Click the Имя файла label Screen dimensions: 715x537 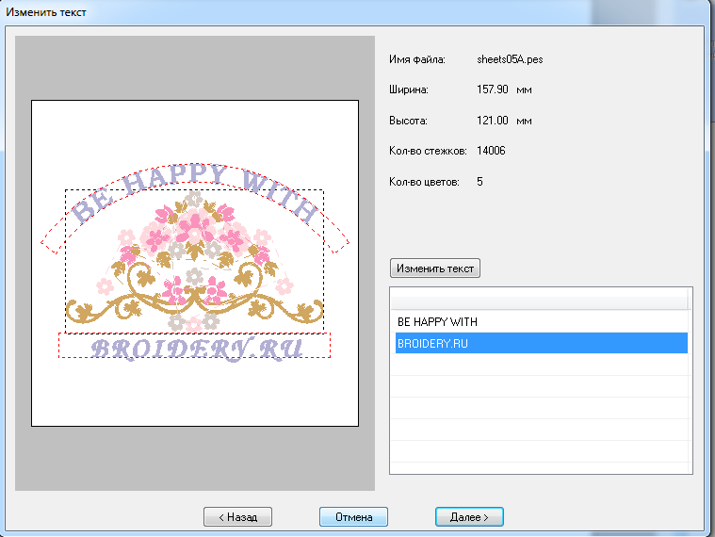pos(416,59)
